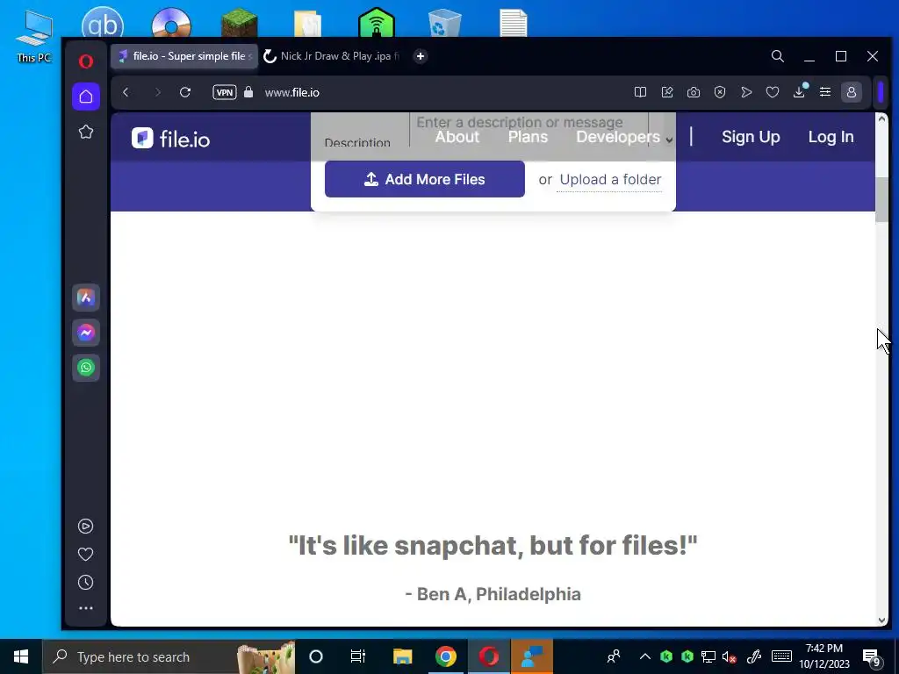This screenshot has height=674, width=899.
Task: Open reader mode book icon
Action: pyautogui.click(x=640, y=92)
